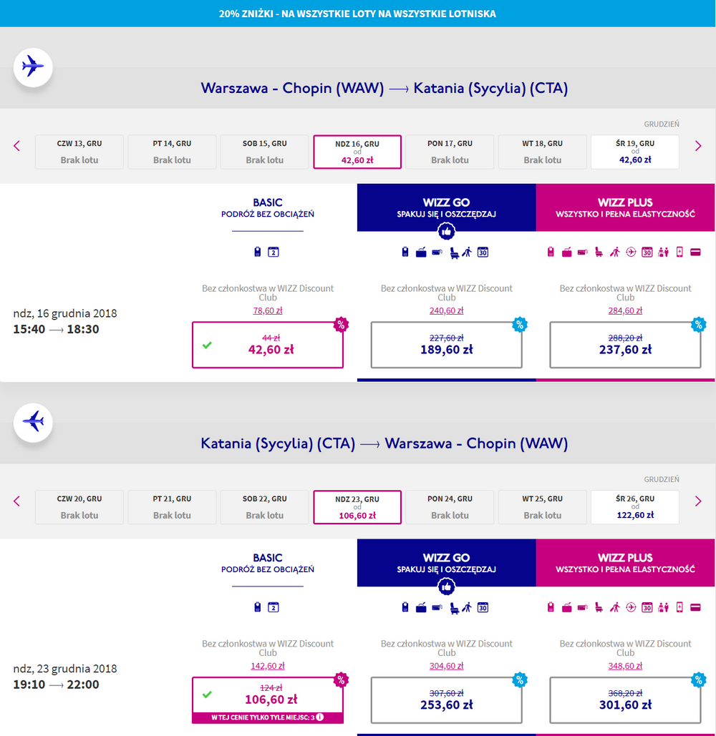Select the outbound WIZZ PLUS fare 237,60 zł
This screenshot has height=736, width=716.
(x=625, y=345)
